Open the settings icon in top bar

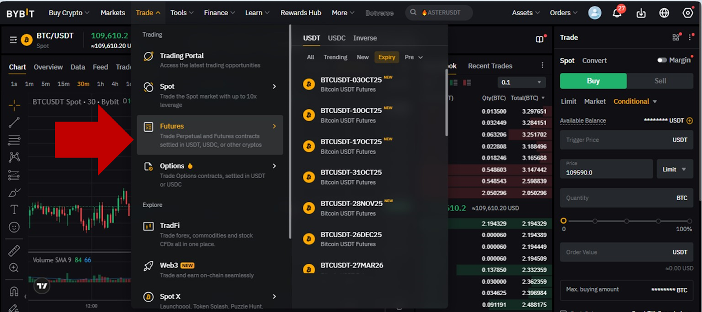[688, 13]
